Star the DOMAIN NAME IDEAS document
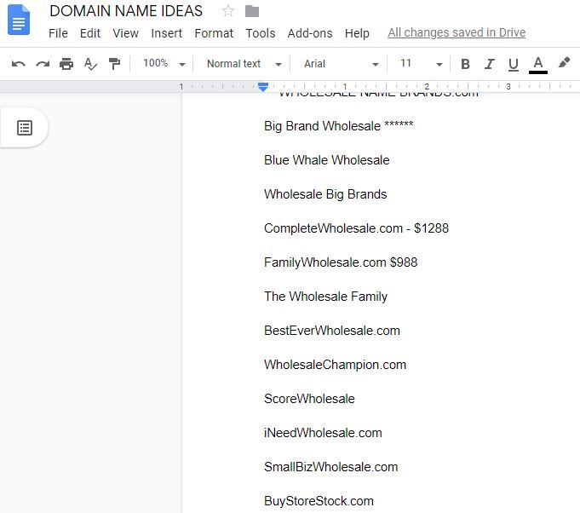This screenshot has height=513, width=580. click(227, 11)
